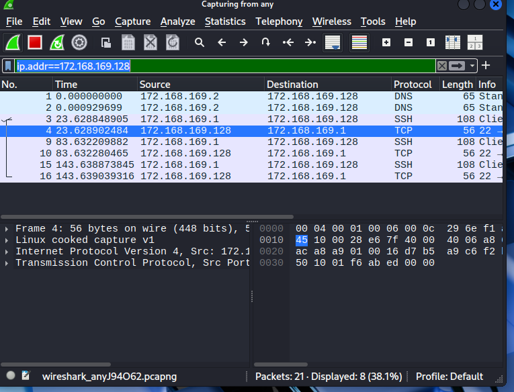Click the display filter input field
The image size is (514, 392).
(226, 66)
